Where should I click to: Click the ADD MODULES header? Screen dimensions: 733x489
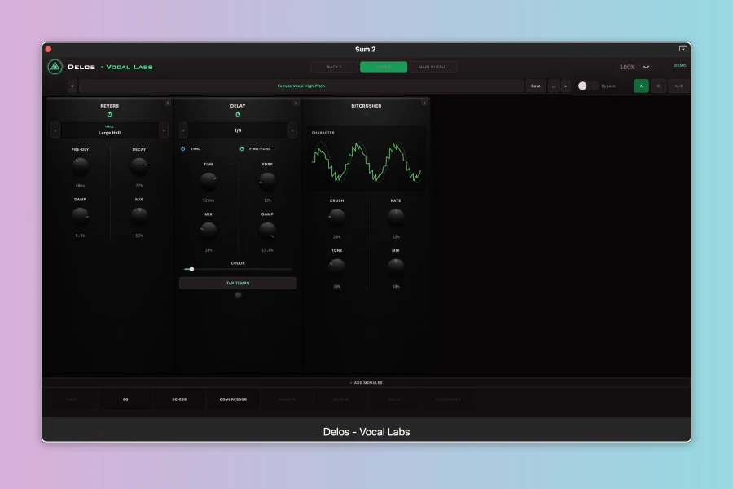click(366, 383)
